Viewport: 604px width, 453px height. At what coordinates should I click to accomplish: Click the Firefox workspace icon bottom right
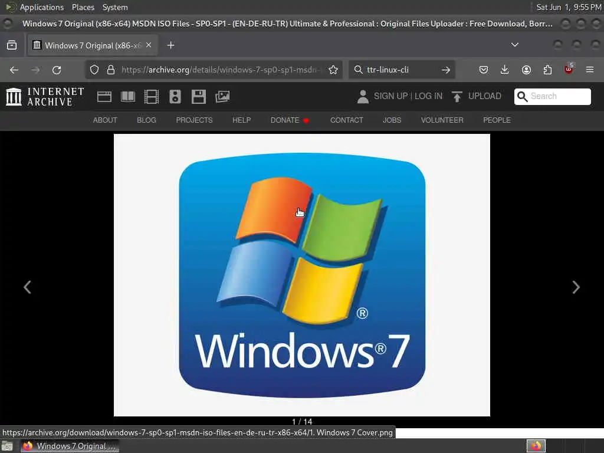pos(536,446)
